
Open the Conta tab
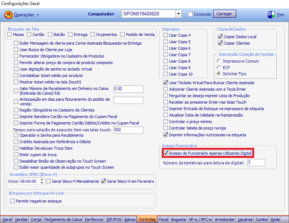click(36, 219)
